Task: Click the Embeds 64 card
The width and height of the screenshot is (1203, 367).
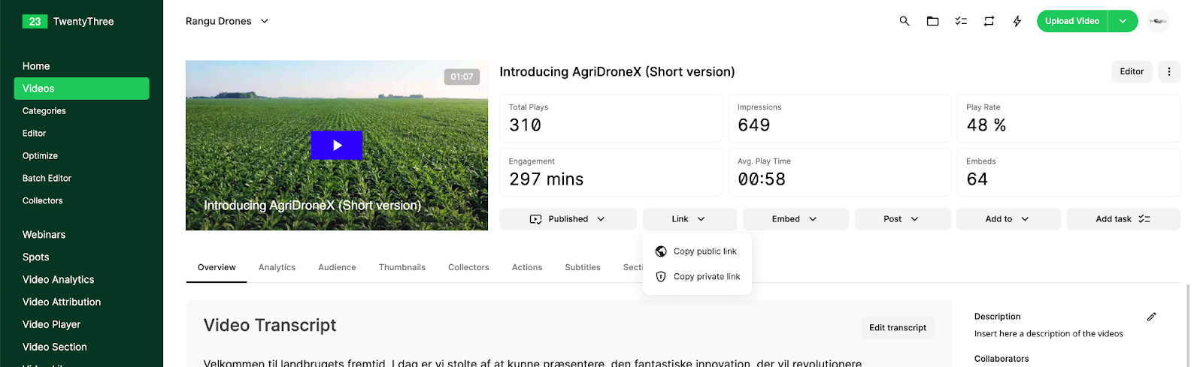Action: [1068, 173]
